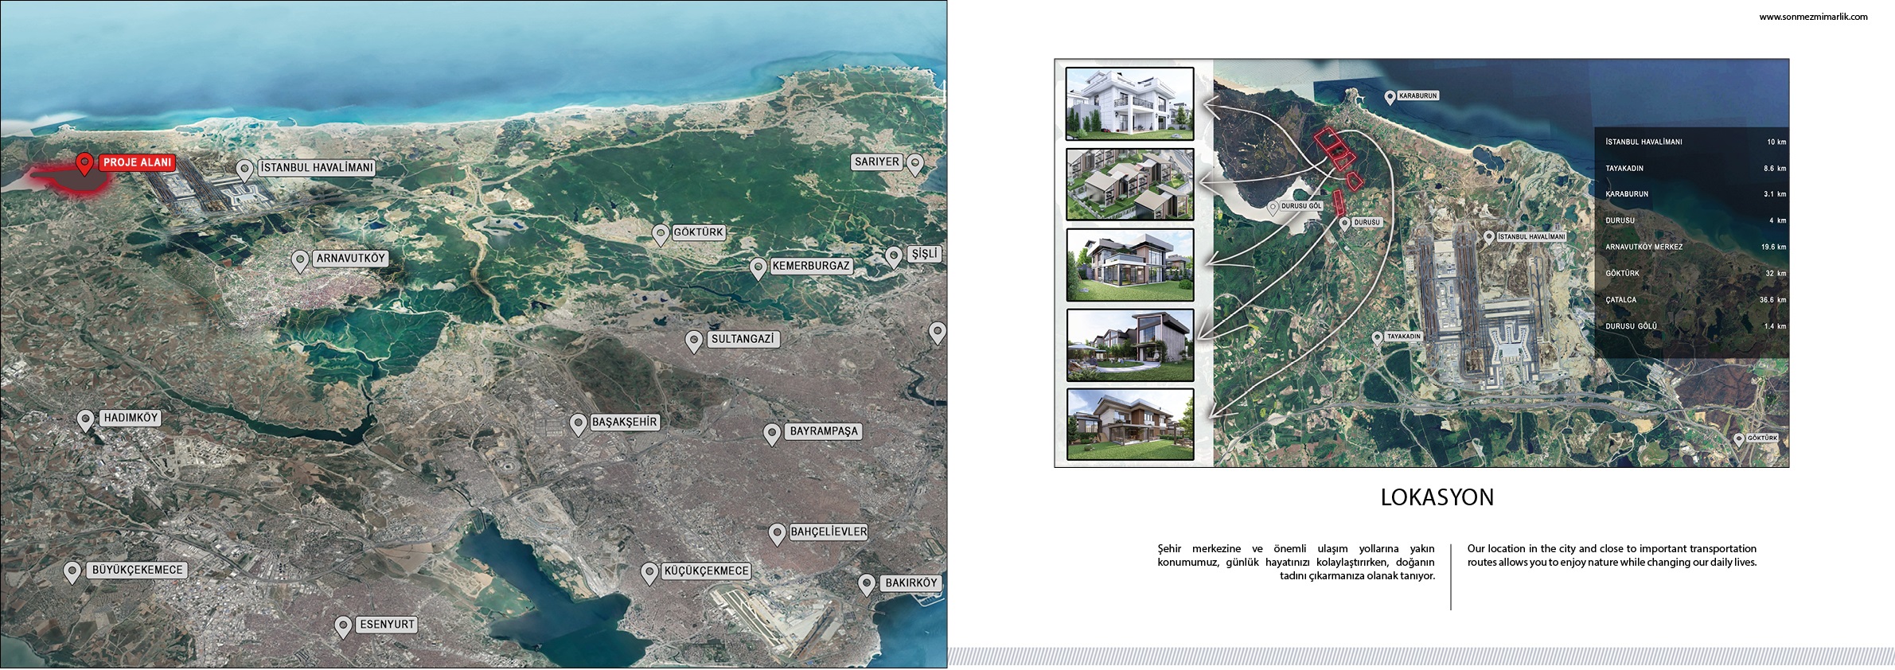The image size is (1895, 670).
Task: Select the bottom house rendering thumbnail
Action: tap(1129, 424)
